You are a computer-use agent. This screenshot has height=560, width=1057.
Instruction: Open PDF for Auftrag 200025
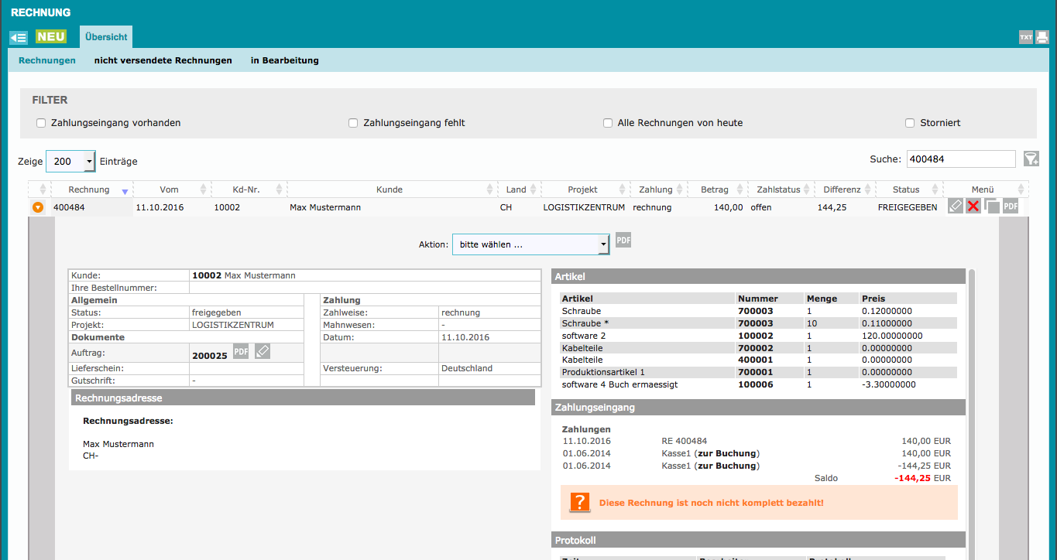pyautogui.click(x=241, y=352)
